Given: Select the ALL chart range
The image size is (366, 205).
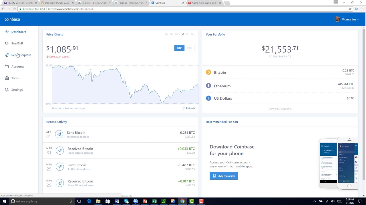Looking at the screenshot, I should pos(192,34).
